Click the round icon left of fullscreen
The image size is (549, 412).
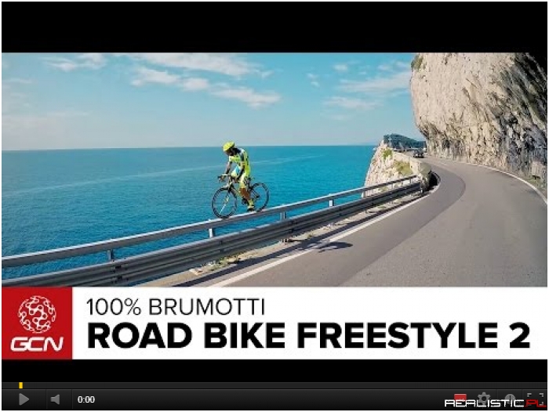[510, 399]
